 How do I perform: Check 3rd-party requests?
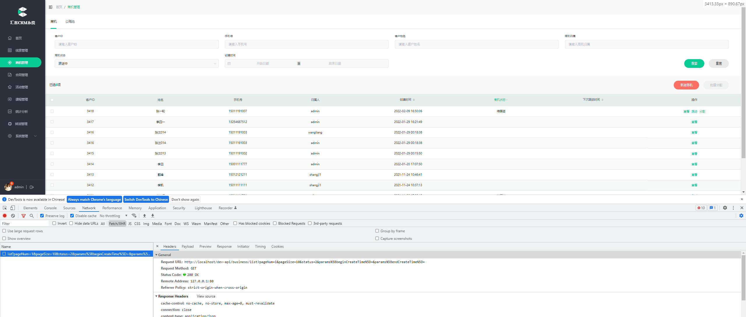310,223
